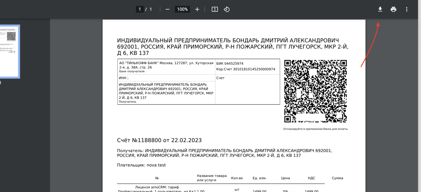This screenshot has height=192, width=421.
Task: Zoom in with the plus button
Action: tap(197, 9)
